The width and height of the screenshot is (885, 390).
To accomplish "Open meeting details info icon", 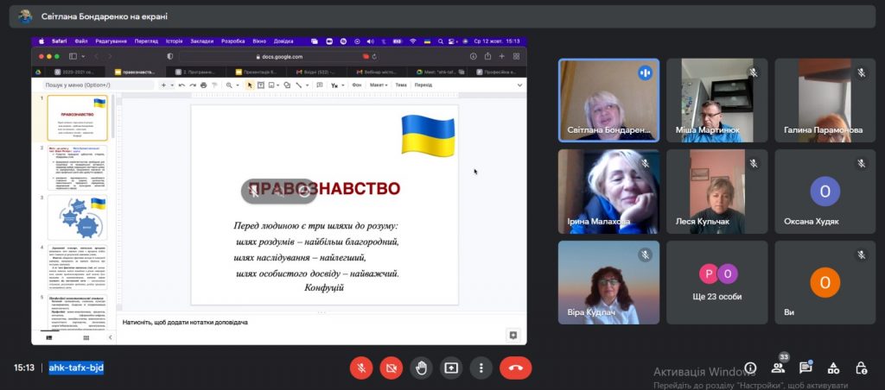I will tap(750, 368).
